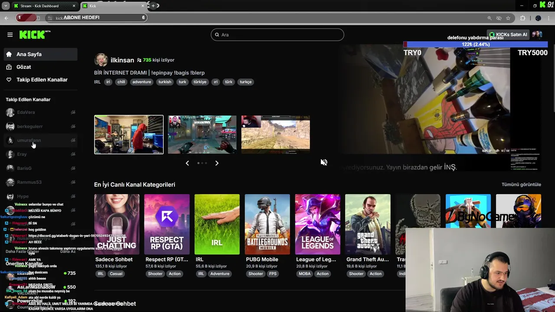Select the second featured stream thumbnail
Viewport: 555px width, 312px height.
click(x=202, y=134)
